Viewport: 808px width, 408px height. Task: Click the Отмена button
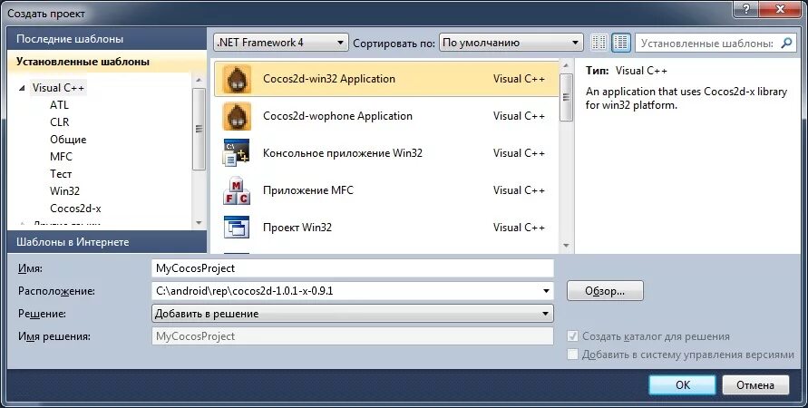(x=755, y=385)
